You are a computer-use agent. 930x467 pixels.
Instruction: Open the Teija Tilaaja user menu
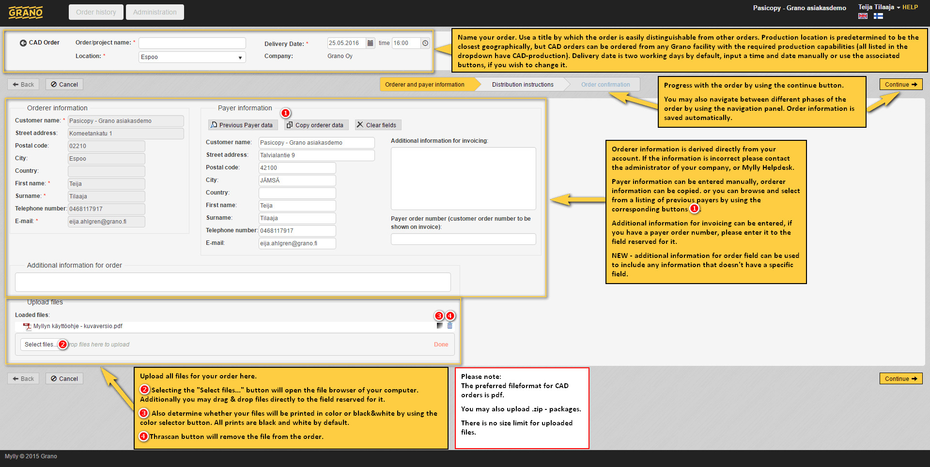tap(879, 7)
